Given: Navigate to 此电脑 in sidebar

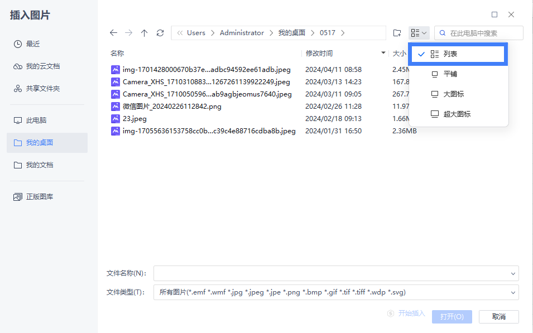Looking at the screenshot, I should pyautogui.click(x=36, y=120).
